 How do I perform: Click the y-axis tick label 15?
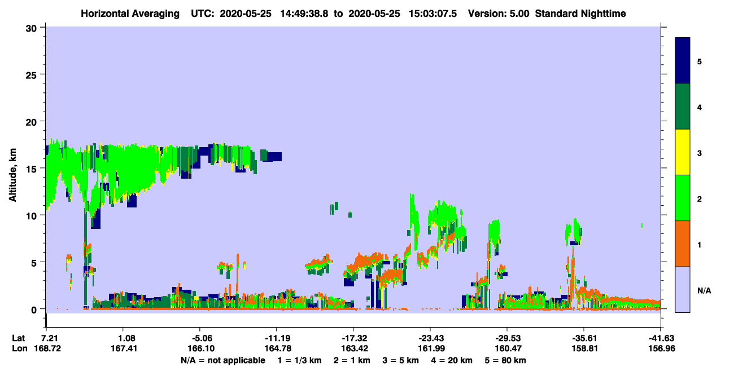(33, 168)
